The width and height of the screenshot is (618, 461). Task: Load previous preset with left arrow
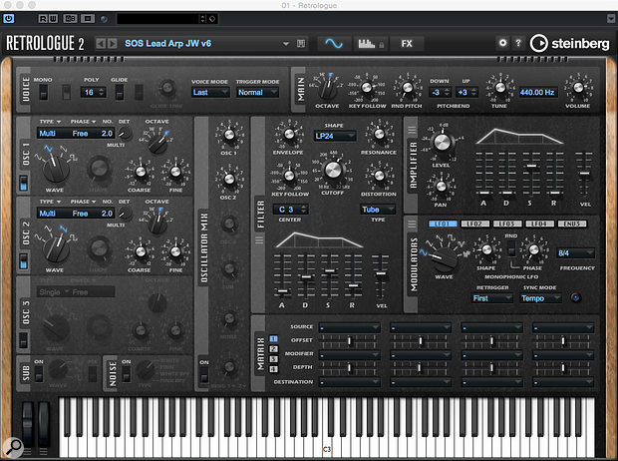coord(101,44)
